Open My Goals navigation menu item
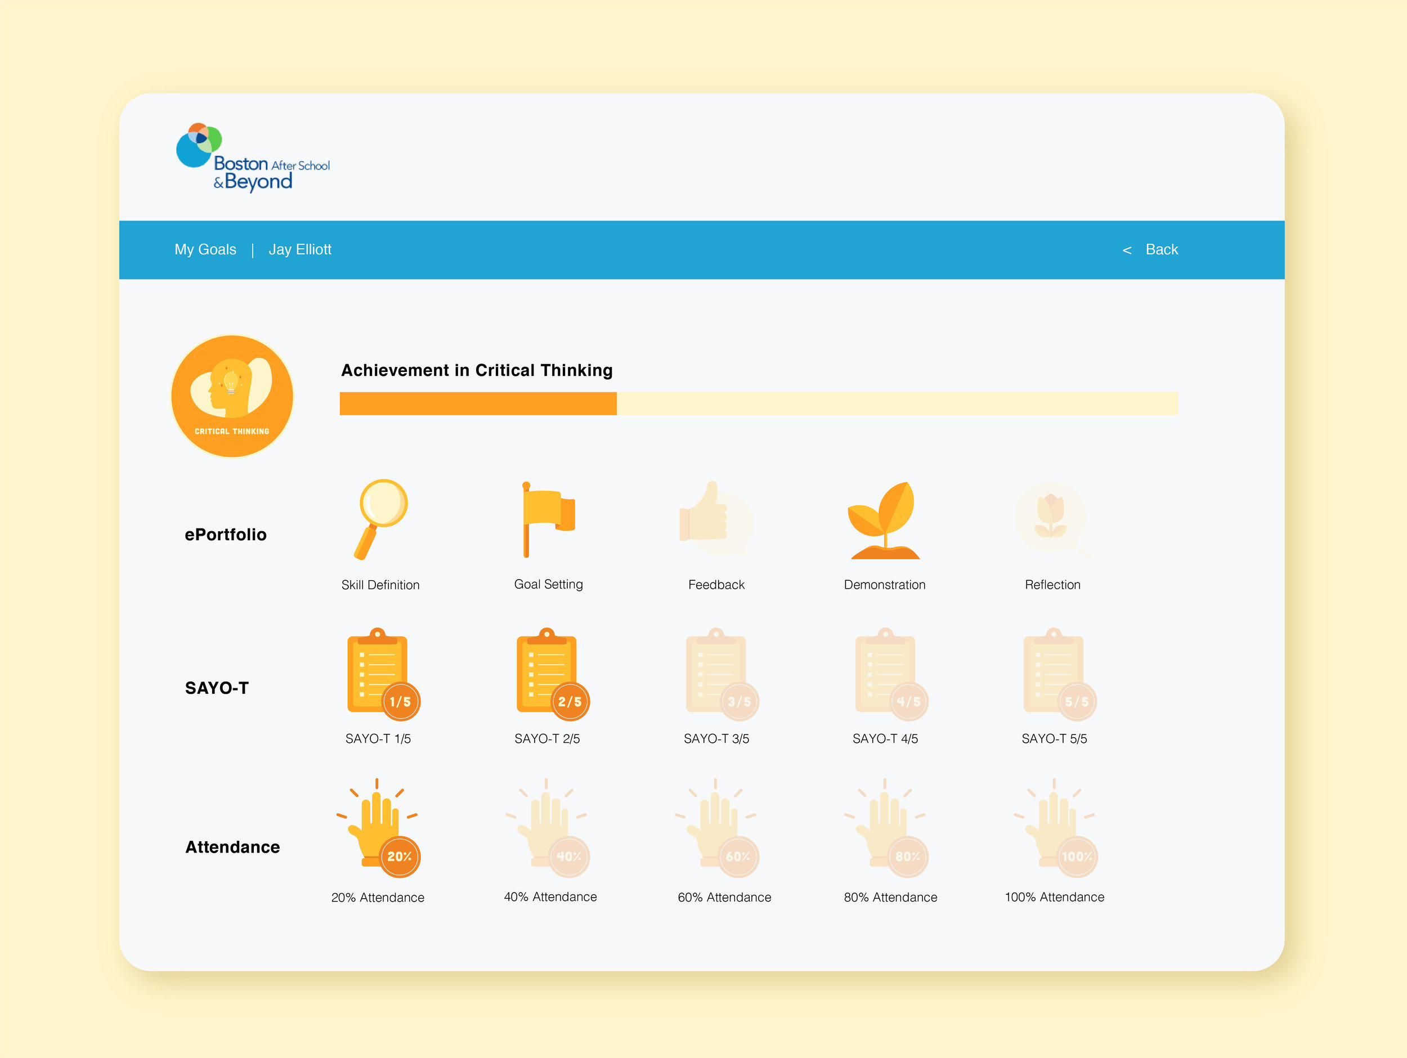The image size is (1407, 1058). click(203, 248)
